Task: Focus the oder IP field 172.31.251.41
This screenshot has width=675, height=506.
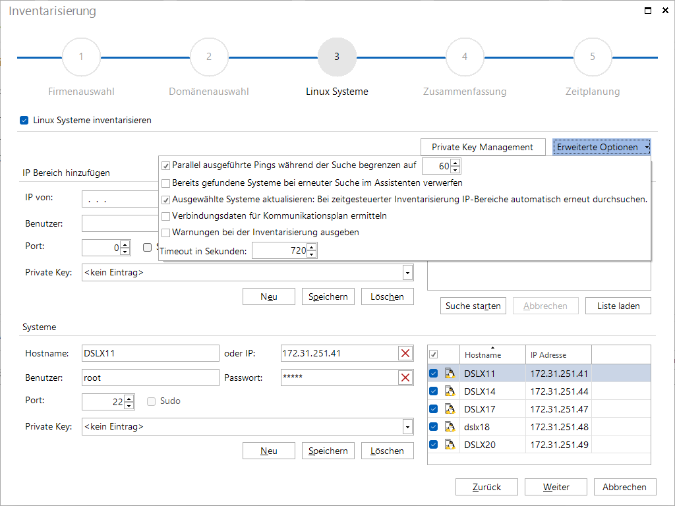Action: click(x=339, y=353)
